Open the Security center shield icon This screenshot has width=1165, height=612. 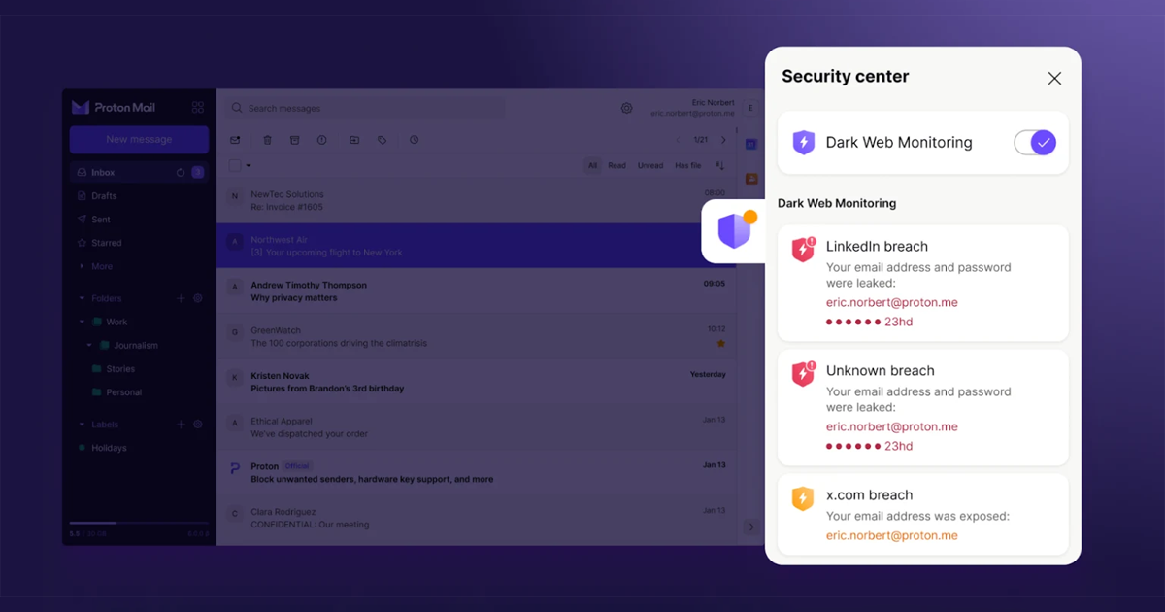(x=734, y=231)
